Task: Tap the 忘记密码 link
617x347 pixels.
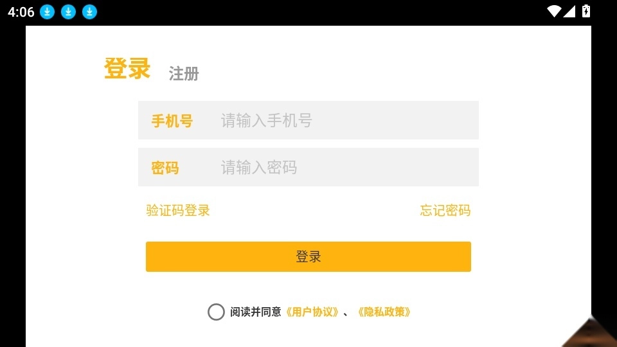Action: pyautogui.click(x=445, y=210)
